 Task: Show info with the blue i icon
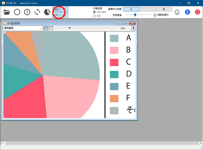(x=187, y=12)
